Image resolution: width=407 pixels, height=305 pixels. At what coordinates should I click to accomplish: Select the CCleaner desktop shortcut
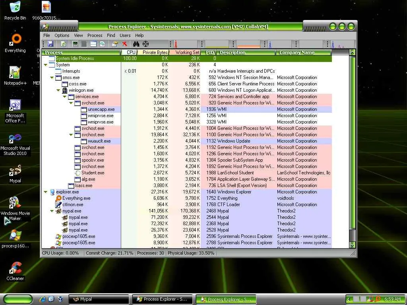[x=15, y=271]
